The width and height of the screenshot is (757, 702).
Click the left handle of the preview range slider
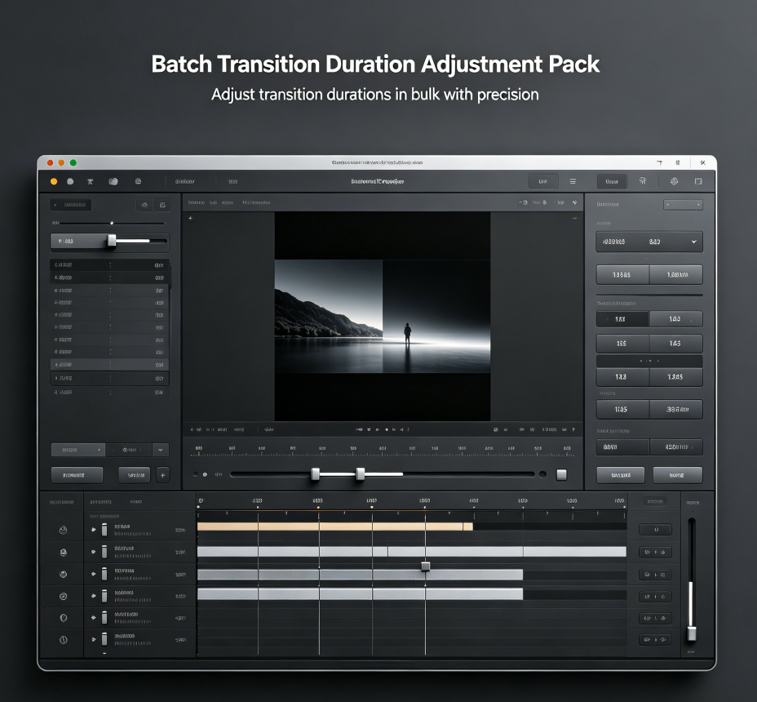tap(315, 474)
